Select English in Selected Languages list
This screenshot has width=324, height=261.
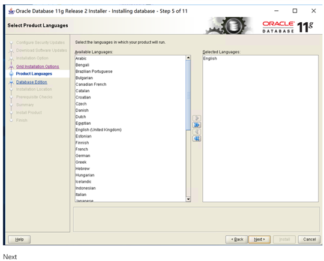(260, 58)
